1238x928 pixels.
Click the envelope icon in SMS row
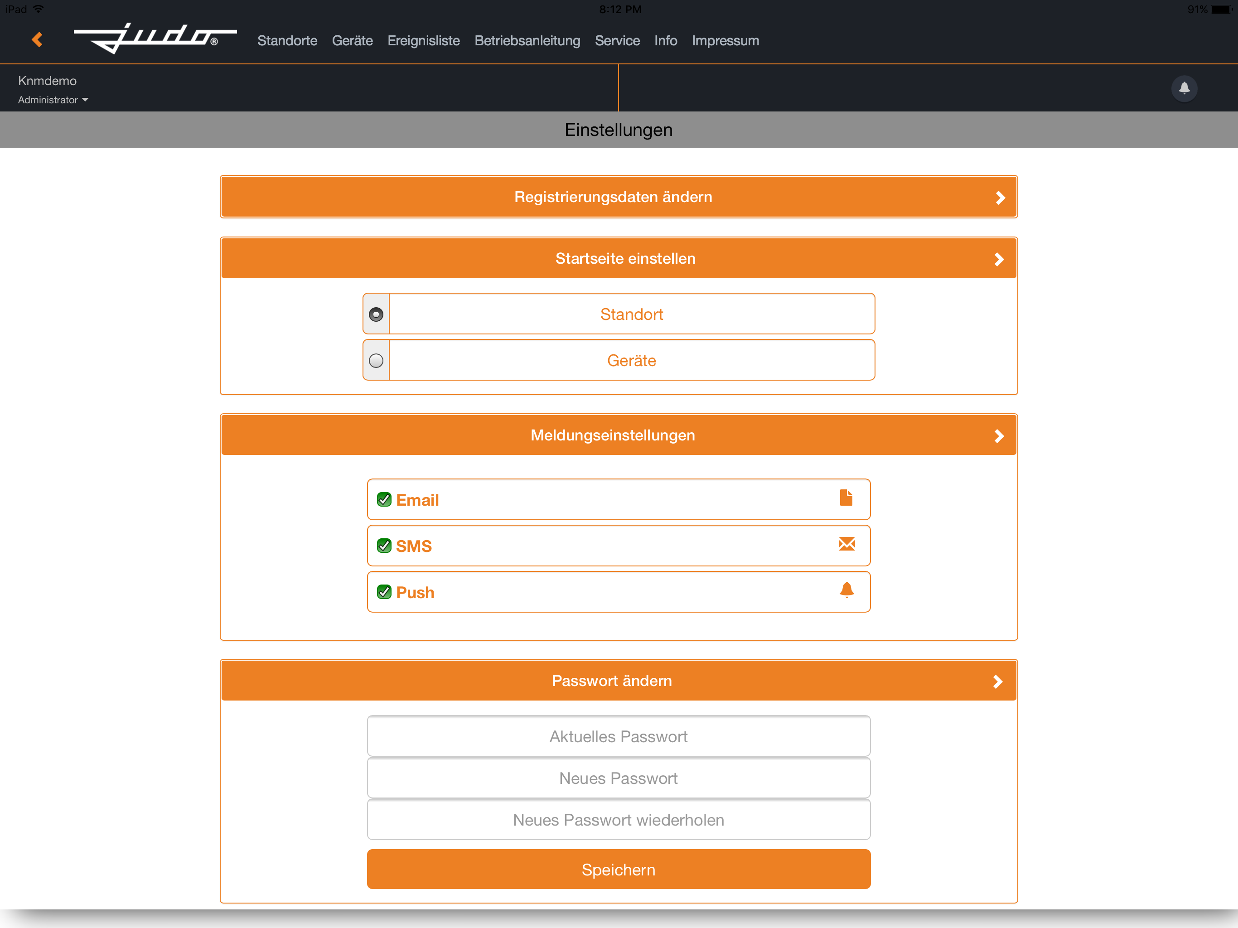(x=846, y=544)
